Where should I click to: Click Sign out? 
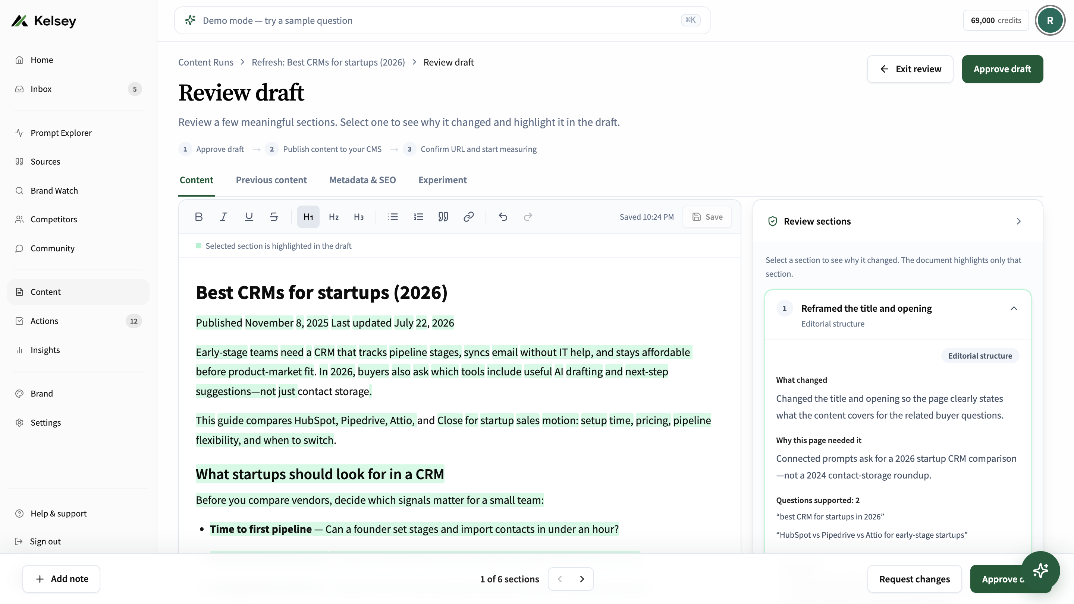[x=78, y=541]
